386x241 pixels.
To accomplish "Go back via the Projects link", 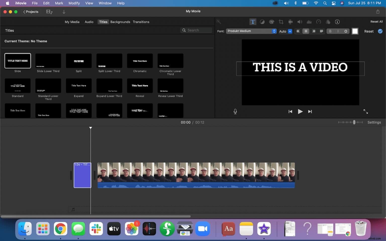I will coord(31,12).
